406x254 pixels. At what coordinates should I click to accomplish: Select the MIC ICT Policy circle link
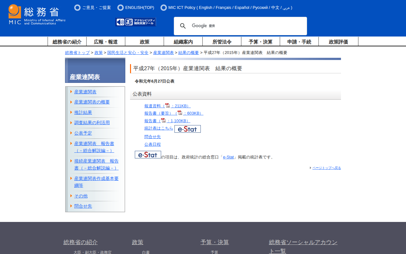[164, 8]
